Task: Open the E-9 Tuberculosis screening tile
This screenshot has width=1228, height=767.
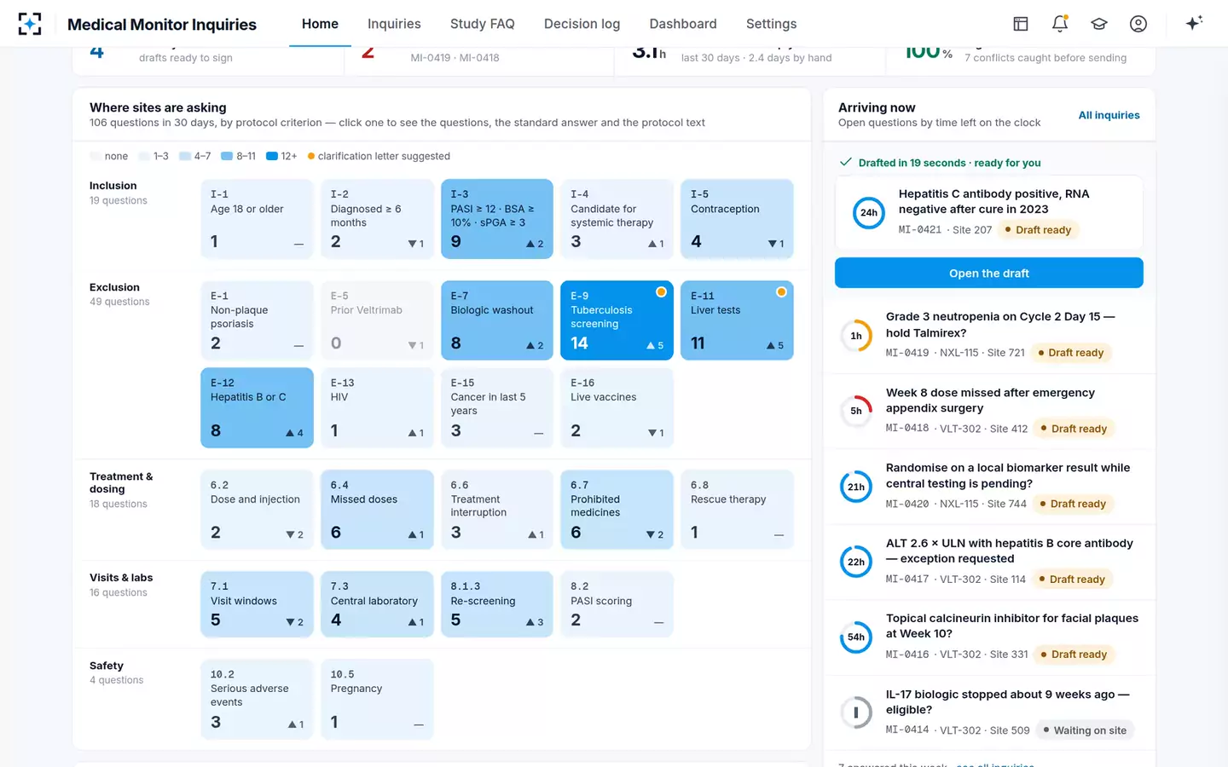Action: (x=617, y=320)
